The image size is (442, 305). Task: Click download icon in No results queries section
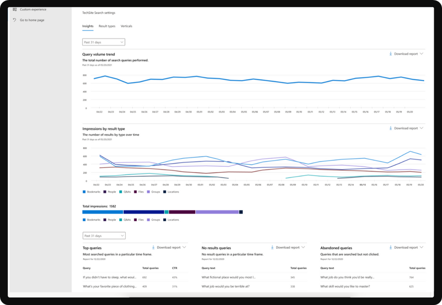(x=272, y=247)
